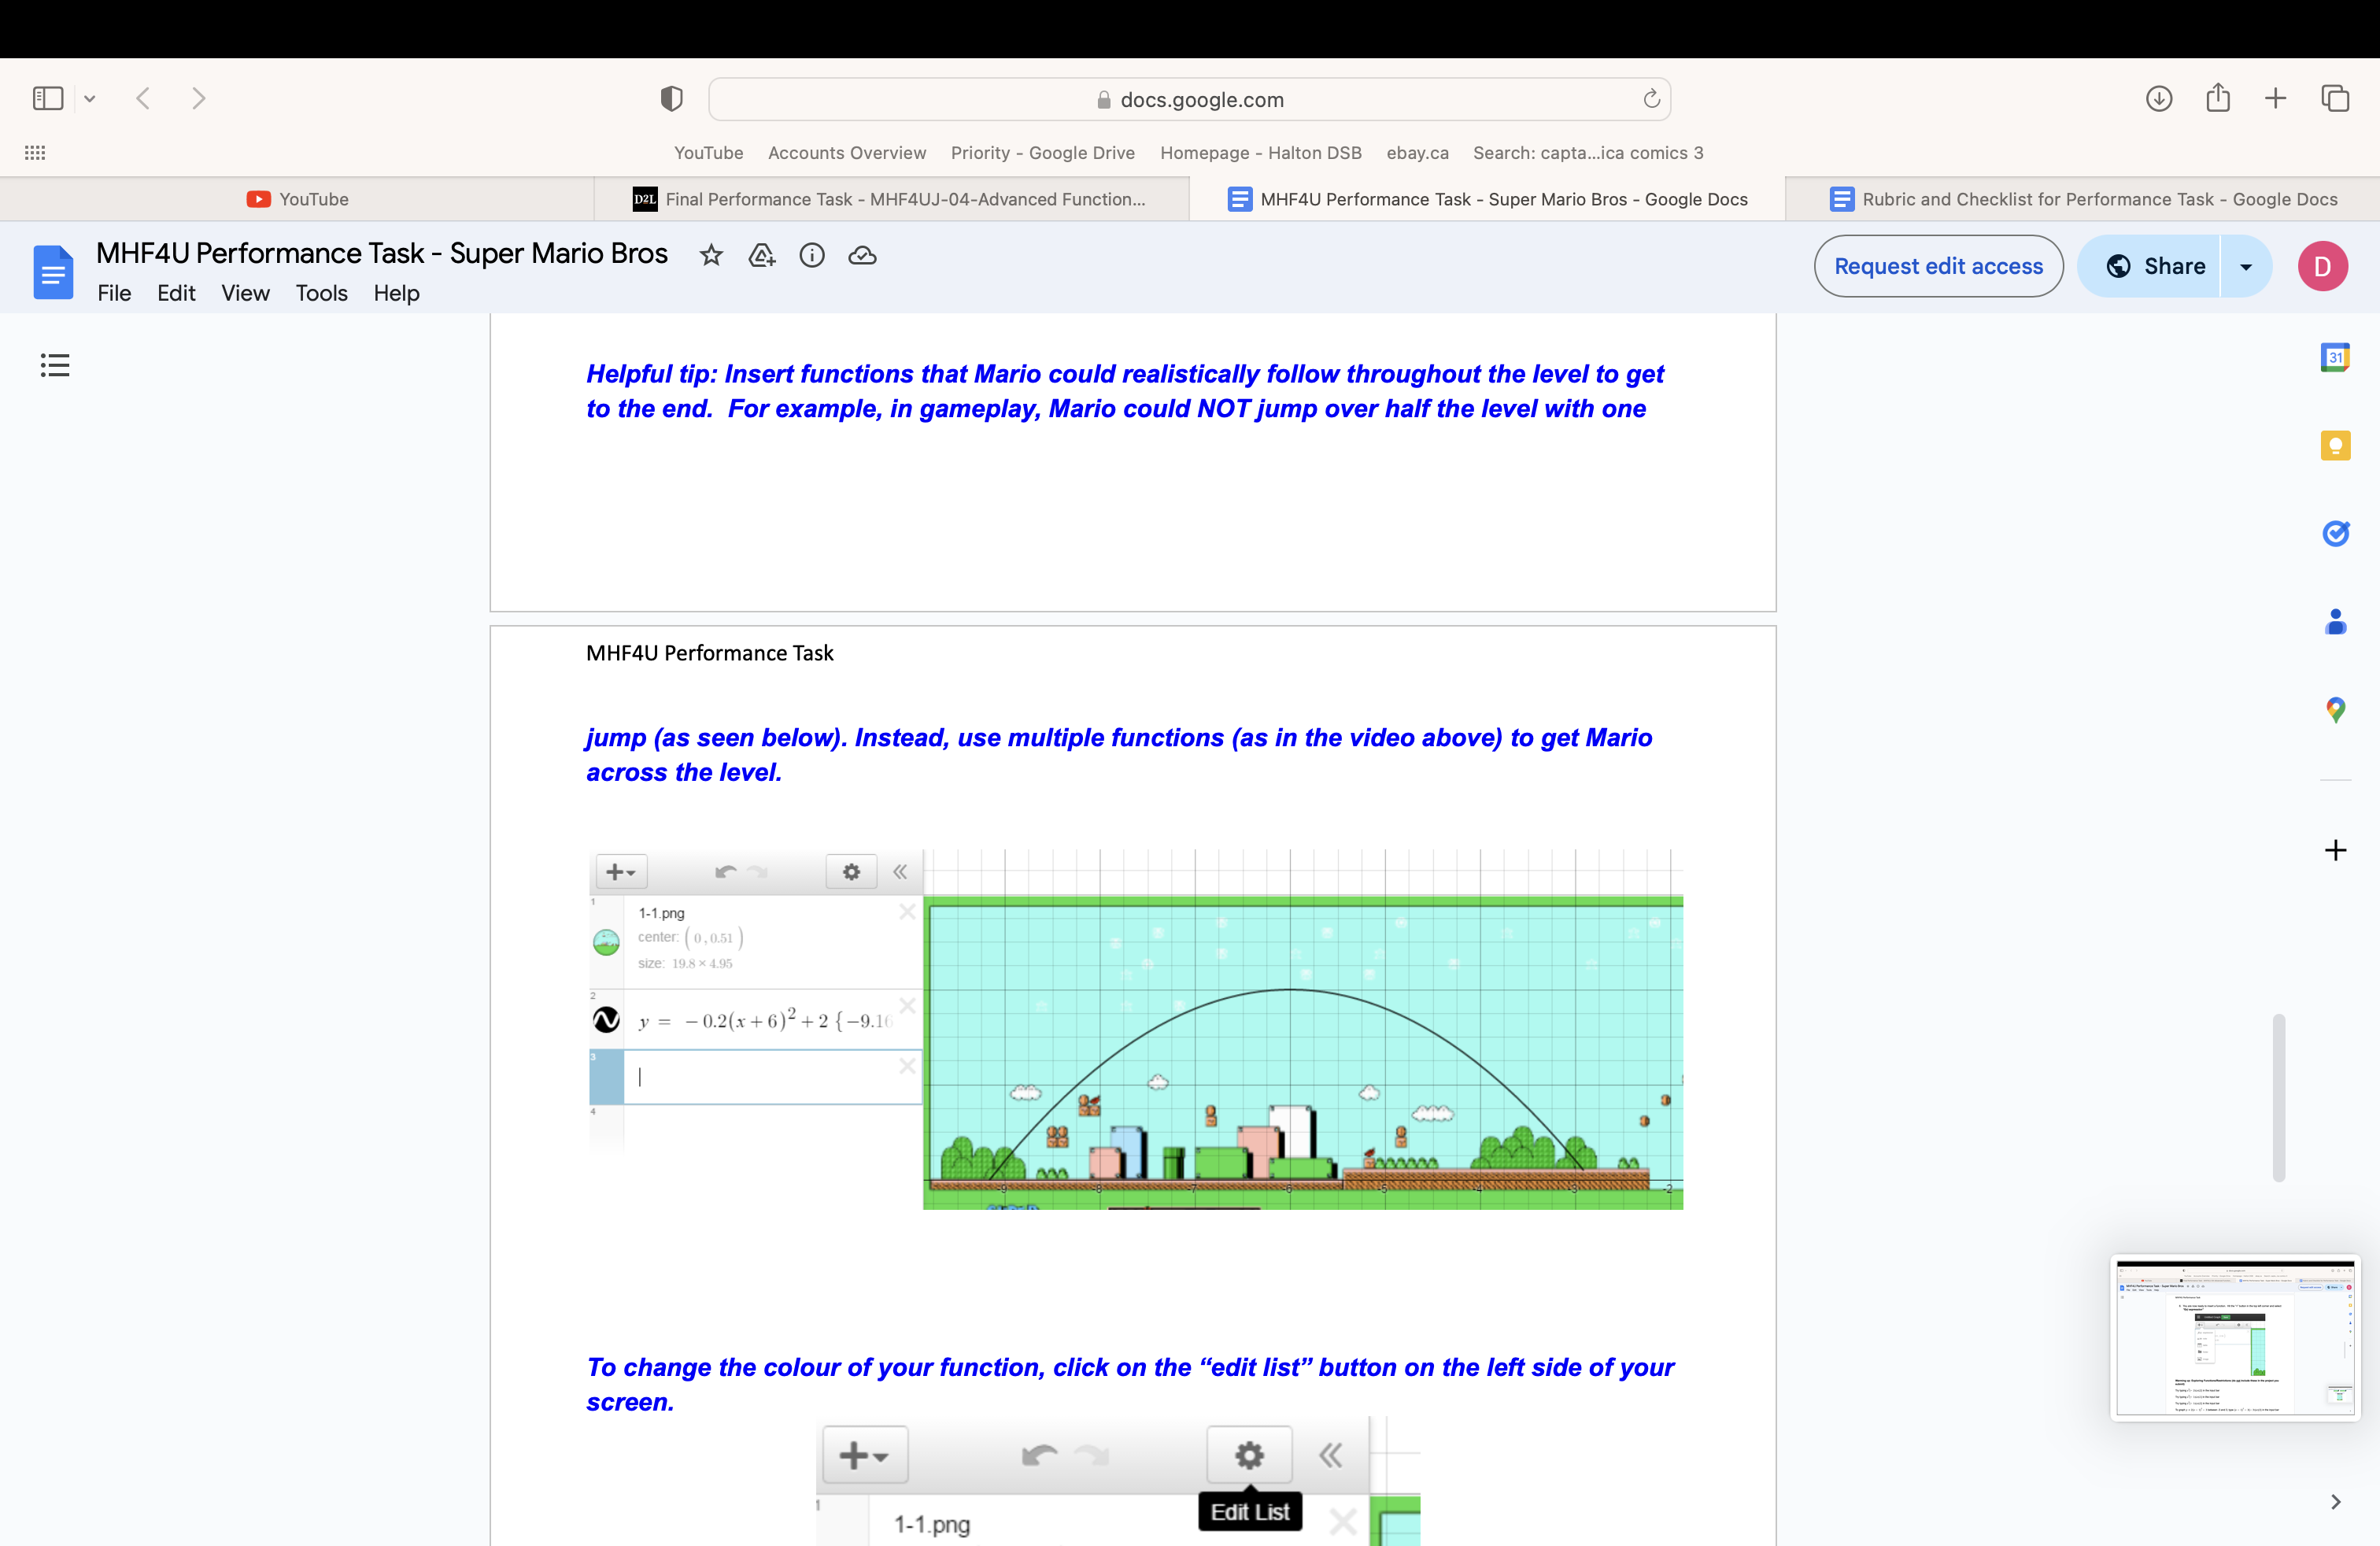Viewport: 2380px width, 1546px height.
Task: Star this document
Action: coord(711,255)
